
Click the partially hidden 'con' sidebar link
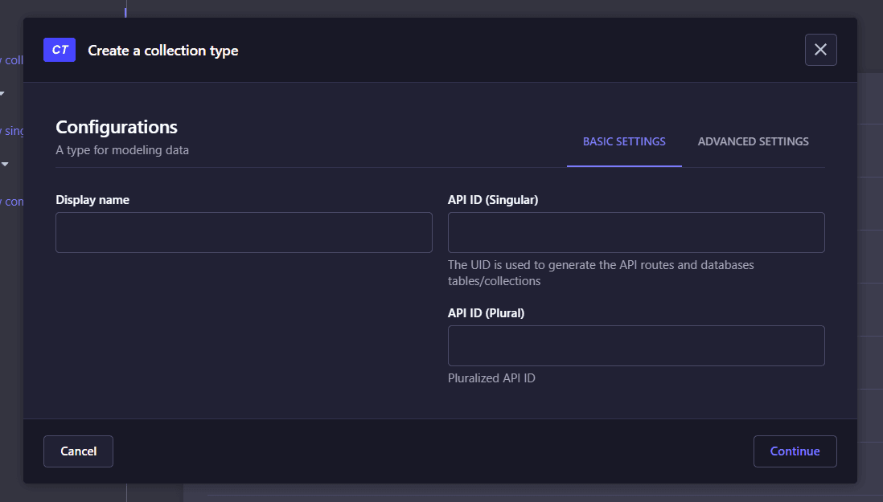(13, 202)
